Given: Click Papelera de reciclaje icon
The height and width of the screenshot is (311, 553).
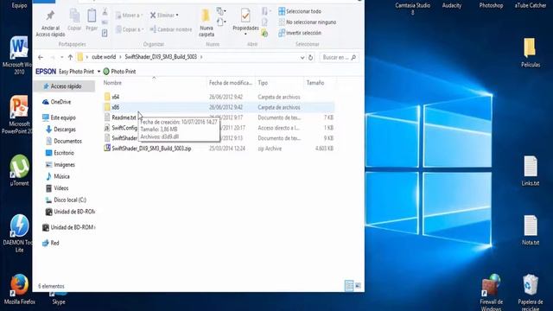Looking at the screenshot, I should point(530,292).
